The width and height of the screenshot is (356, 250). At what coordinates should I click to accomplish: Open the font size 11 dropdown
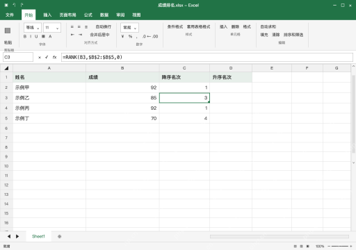click(52, 28)
